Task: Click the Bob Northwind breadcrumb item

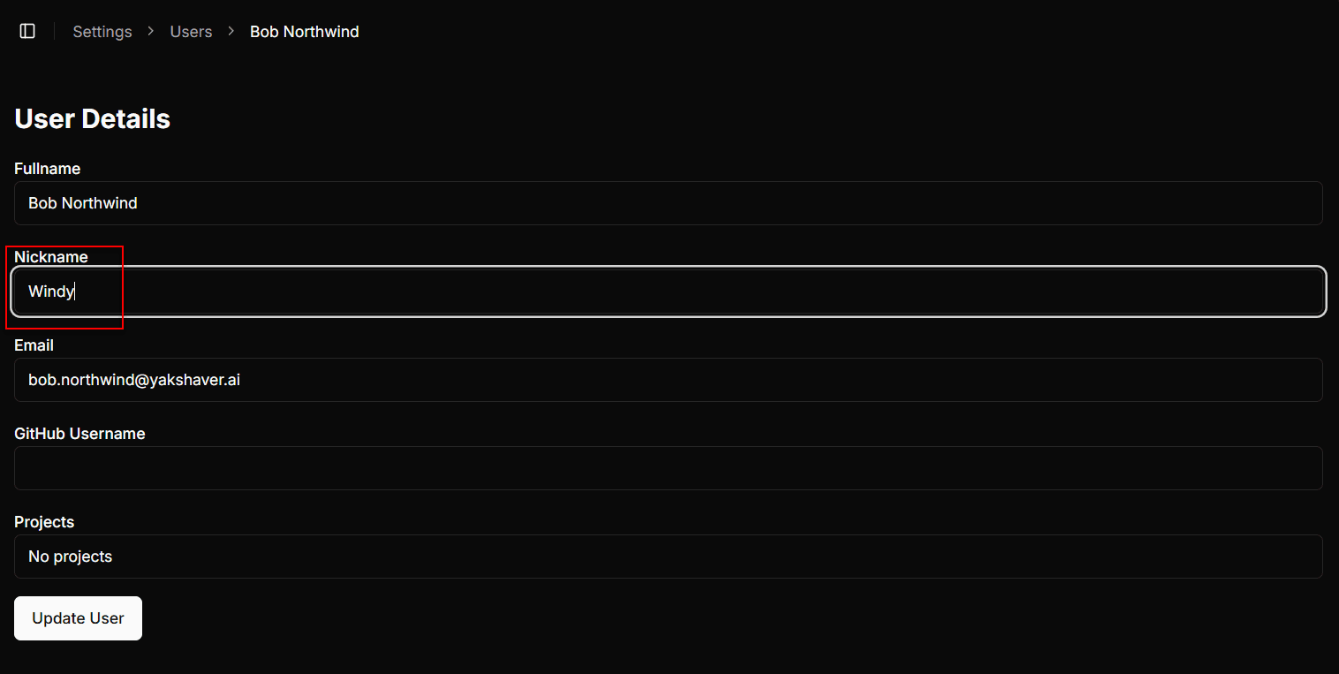Action: tap(305, 32)
